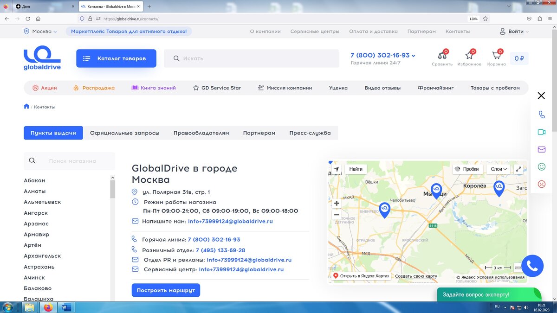Toggle the Пробки traffic layer on map
This screenshot has width=557, height=313.
coord(468,169)
